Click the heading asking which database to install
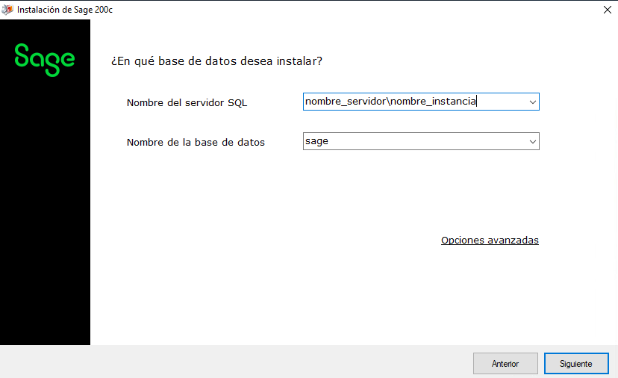Screen dimensions: 618x378 tap(216, 61)
